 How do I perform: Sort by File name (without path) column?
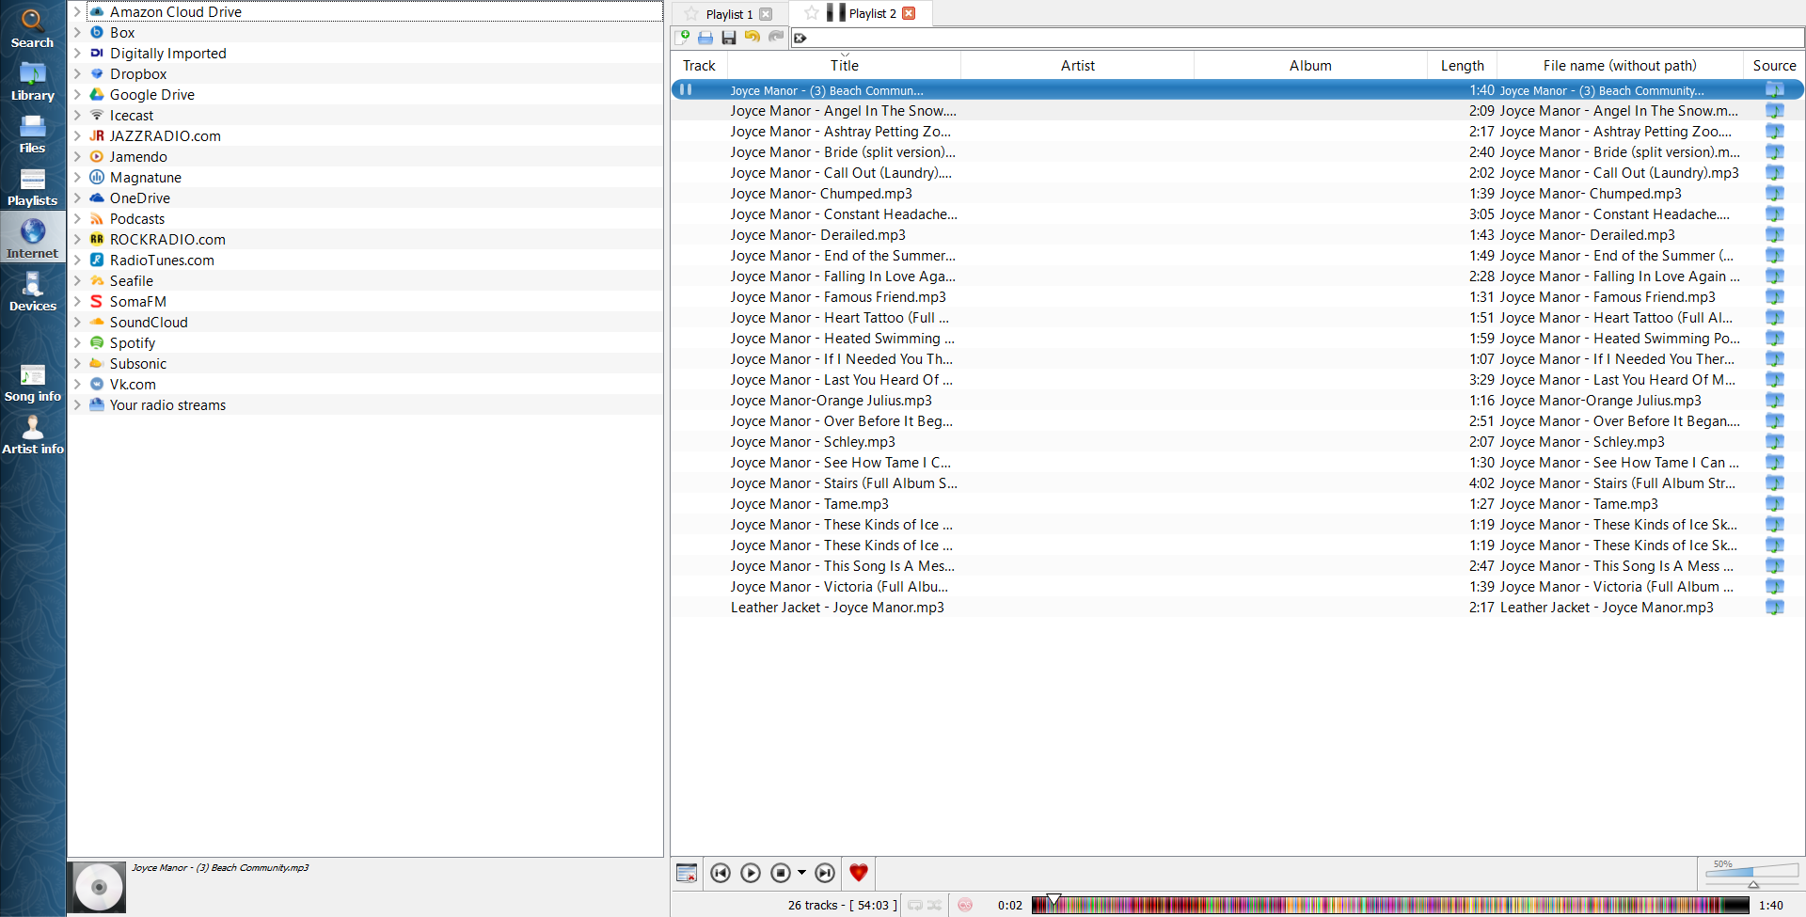tap(1620, 66)
